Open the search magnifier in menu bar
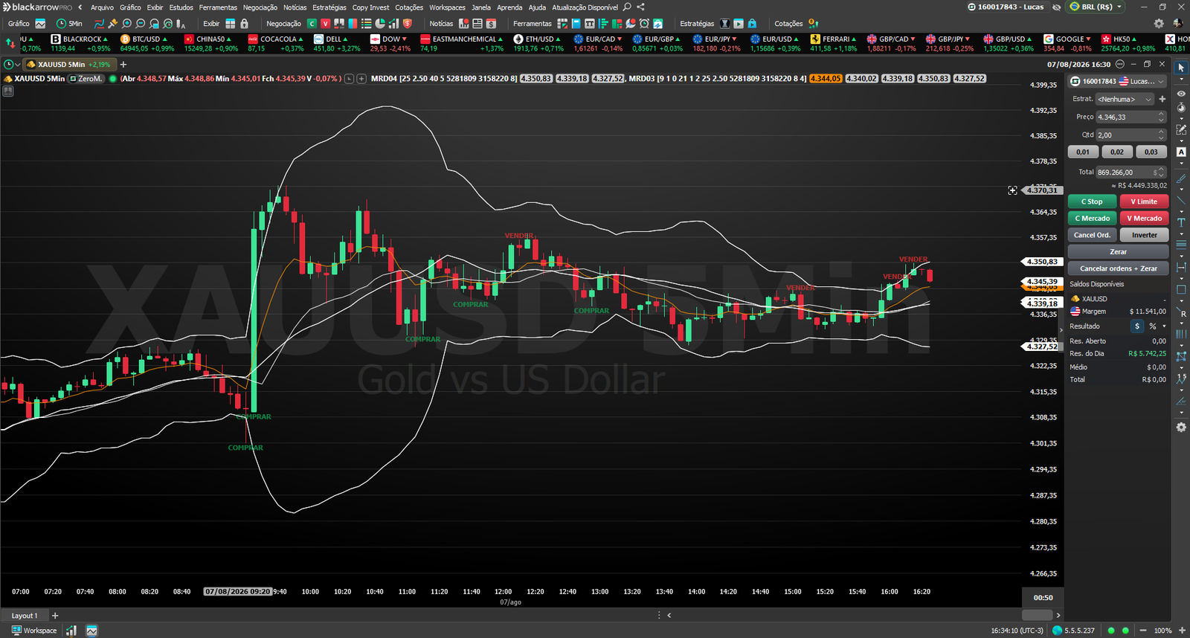Screen dimensions: 1190x638 [x=627, y=7]
